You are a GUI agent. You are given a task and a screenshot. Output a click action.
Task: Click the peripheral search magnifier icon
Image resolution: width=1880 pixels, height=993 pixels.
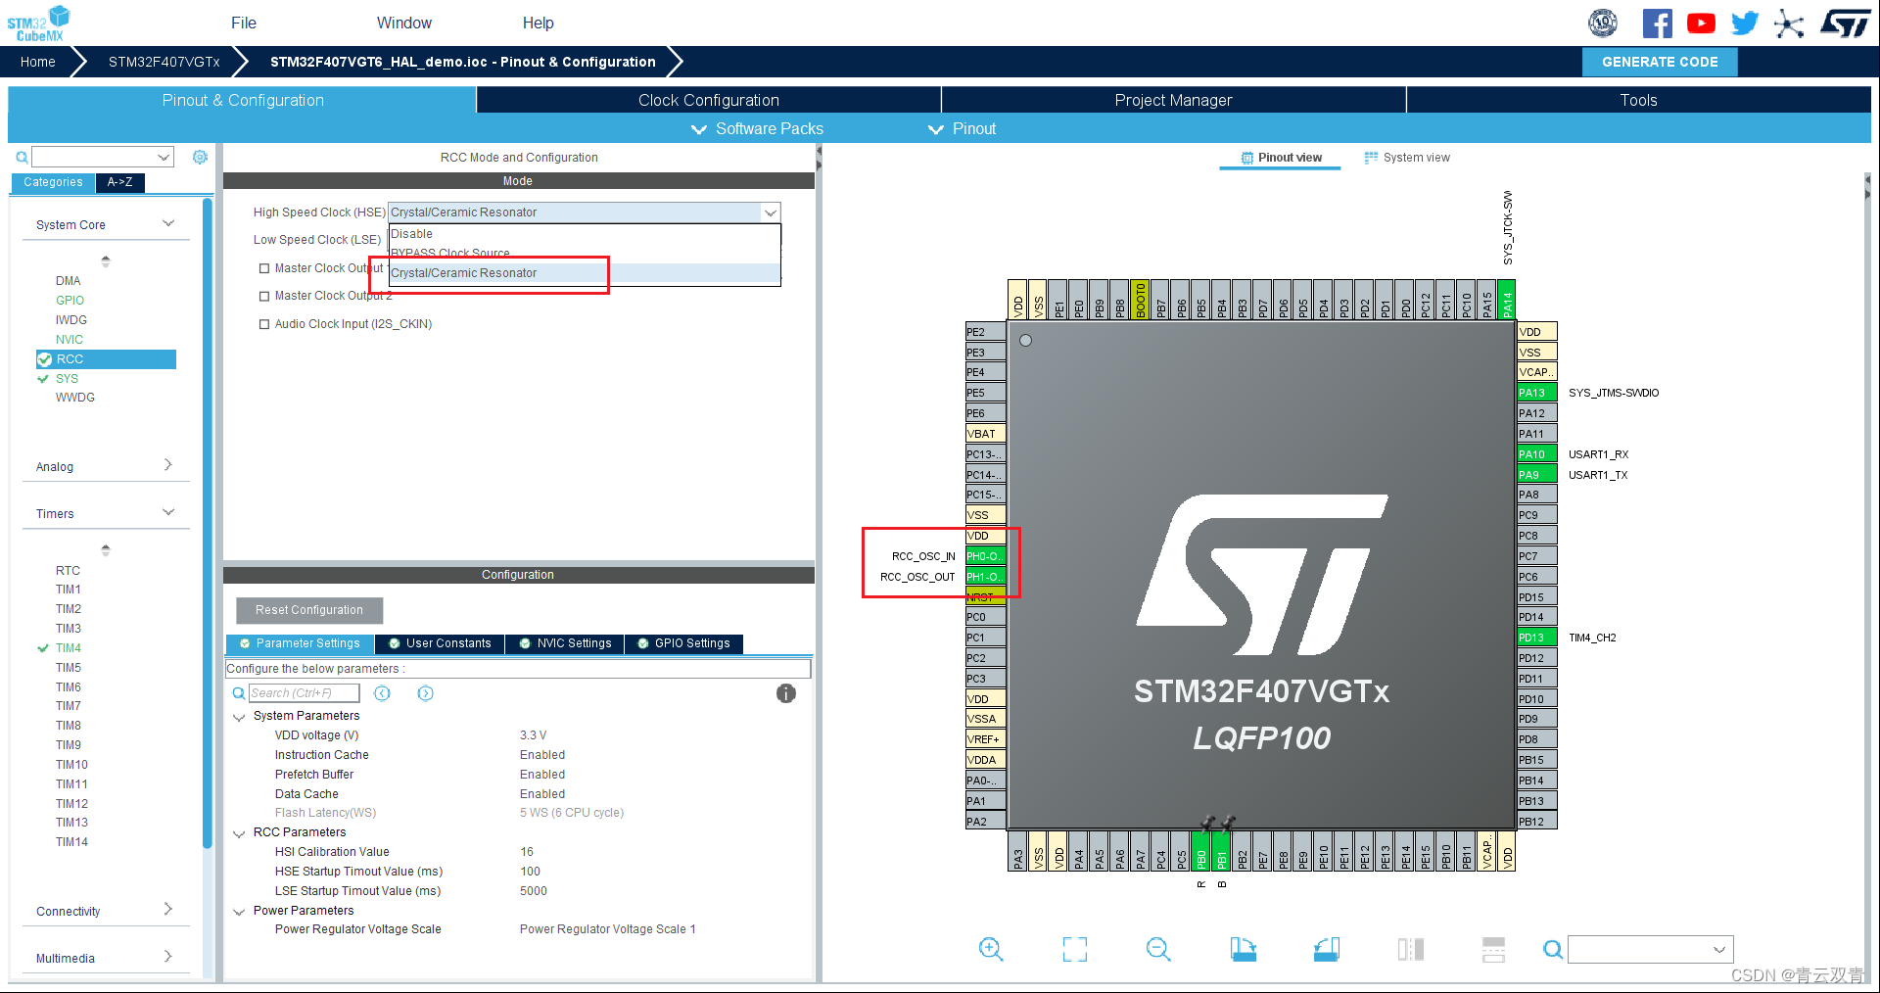click(x=22, y=157)
